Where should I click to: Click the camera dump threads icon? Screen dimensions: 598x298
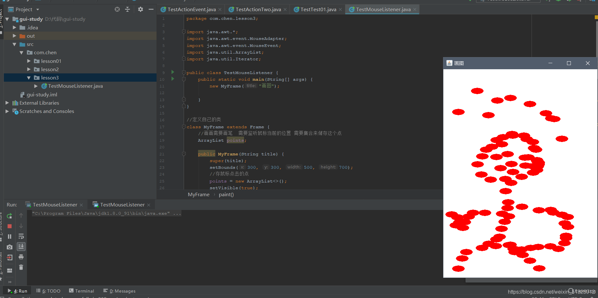(x=10, y=247)
